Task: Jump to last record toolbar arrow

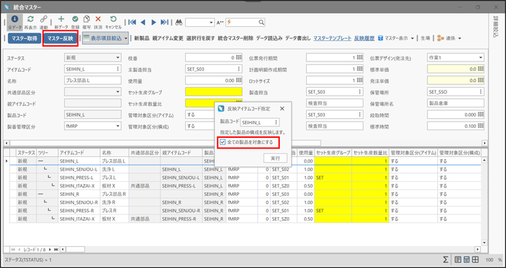Action: (164, 22)
